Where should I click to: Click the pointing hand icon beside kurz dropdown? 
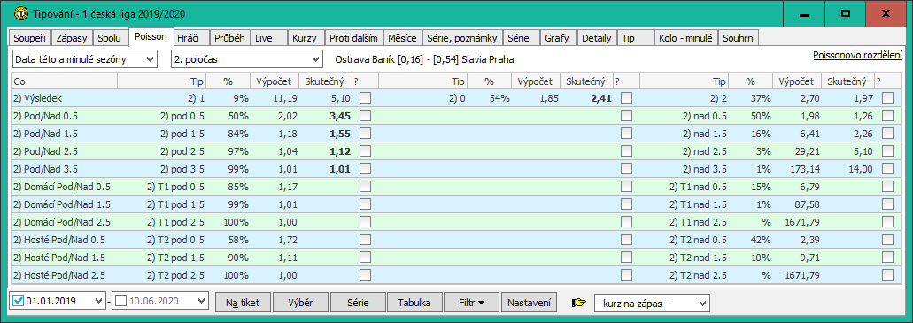[580, 303]
